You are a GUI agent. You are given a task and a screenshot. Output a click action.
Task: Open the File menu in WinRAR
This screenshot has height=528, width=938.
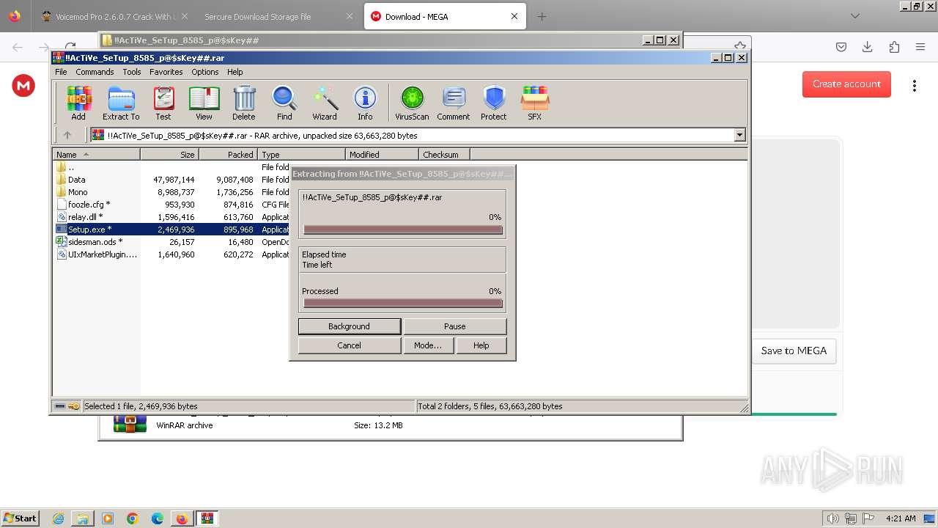tap(61, 72)
